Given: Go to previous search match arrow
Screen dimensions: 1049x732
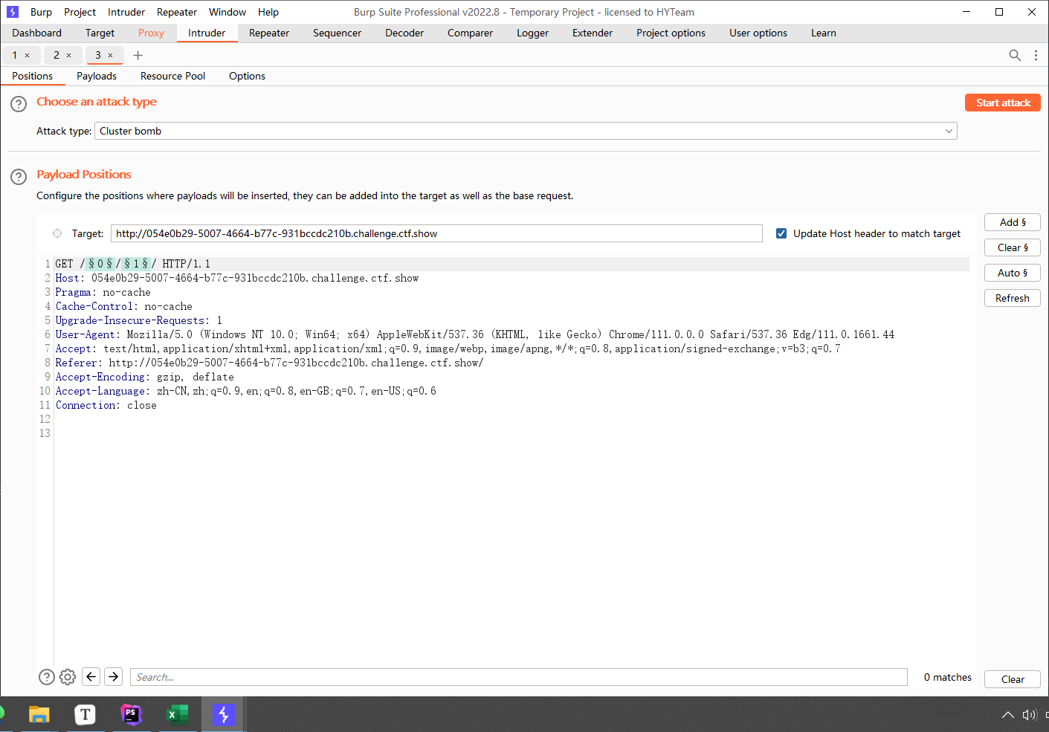Looking at the screenshot, I should [91, 676].
